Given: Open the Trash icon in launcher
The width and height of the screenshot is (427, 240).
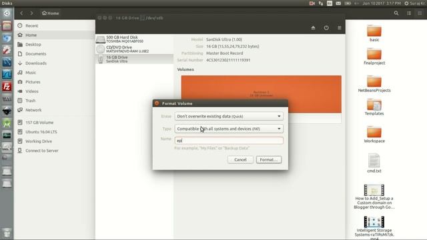Looking at the screenshot, I should click(x=7, y=233).
